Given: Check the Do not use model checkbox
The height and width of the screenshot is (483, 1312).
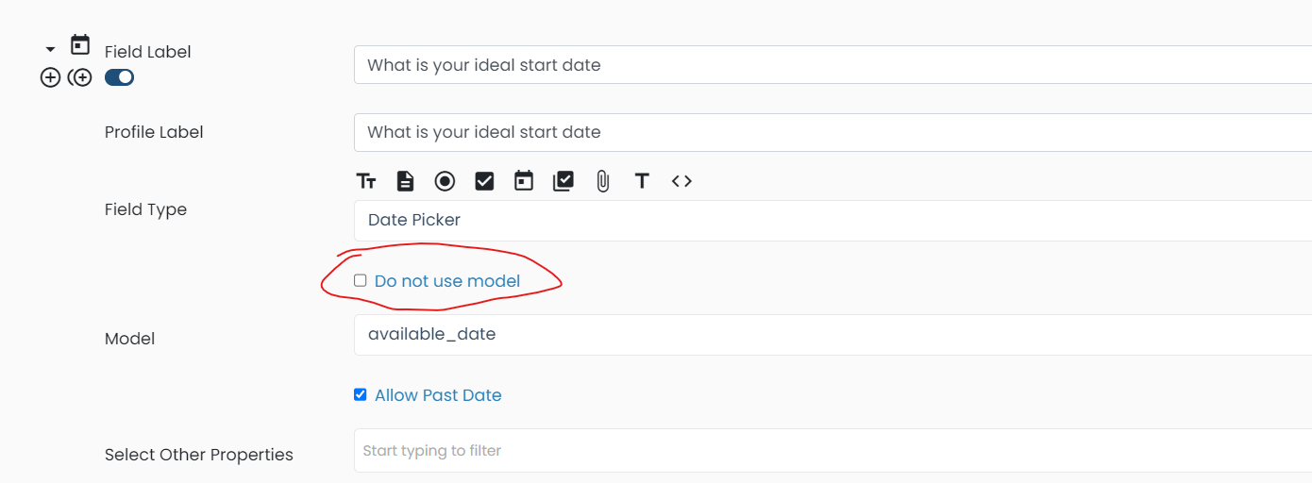Looking at the screenshot, I should (360, 280).
